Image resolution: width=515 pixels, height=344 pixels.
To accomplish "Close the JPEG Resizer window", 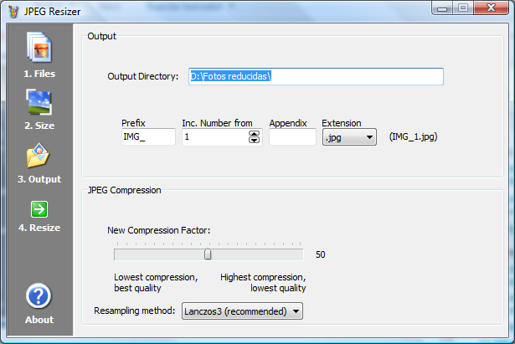I will coord(491,8).
